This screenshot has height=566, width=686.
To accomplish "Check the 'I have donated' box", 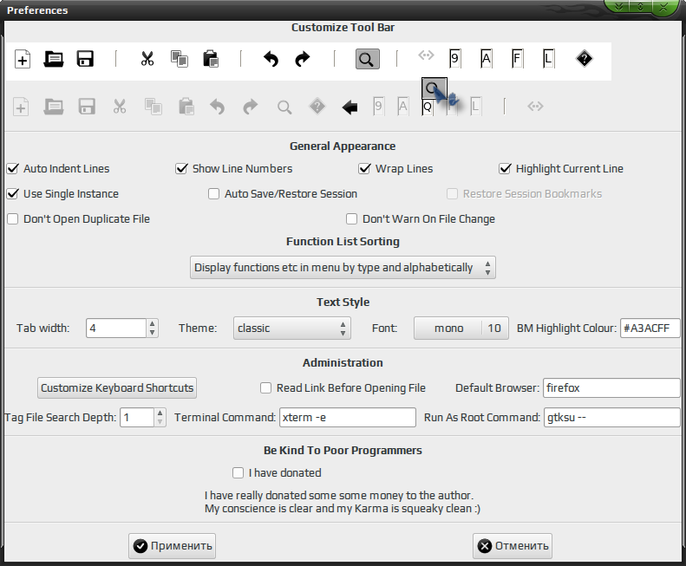I will pyautogui.click(x=238, y=473).
